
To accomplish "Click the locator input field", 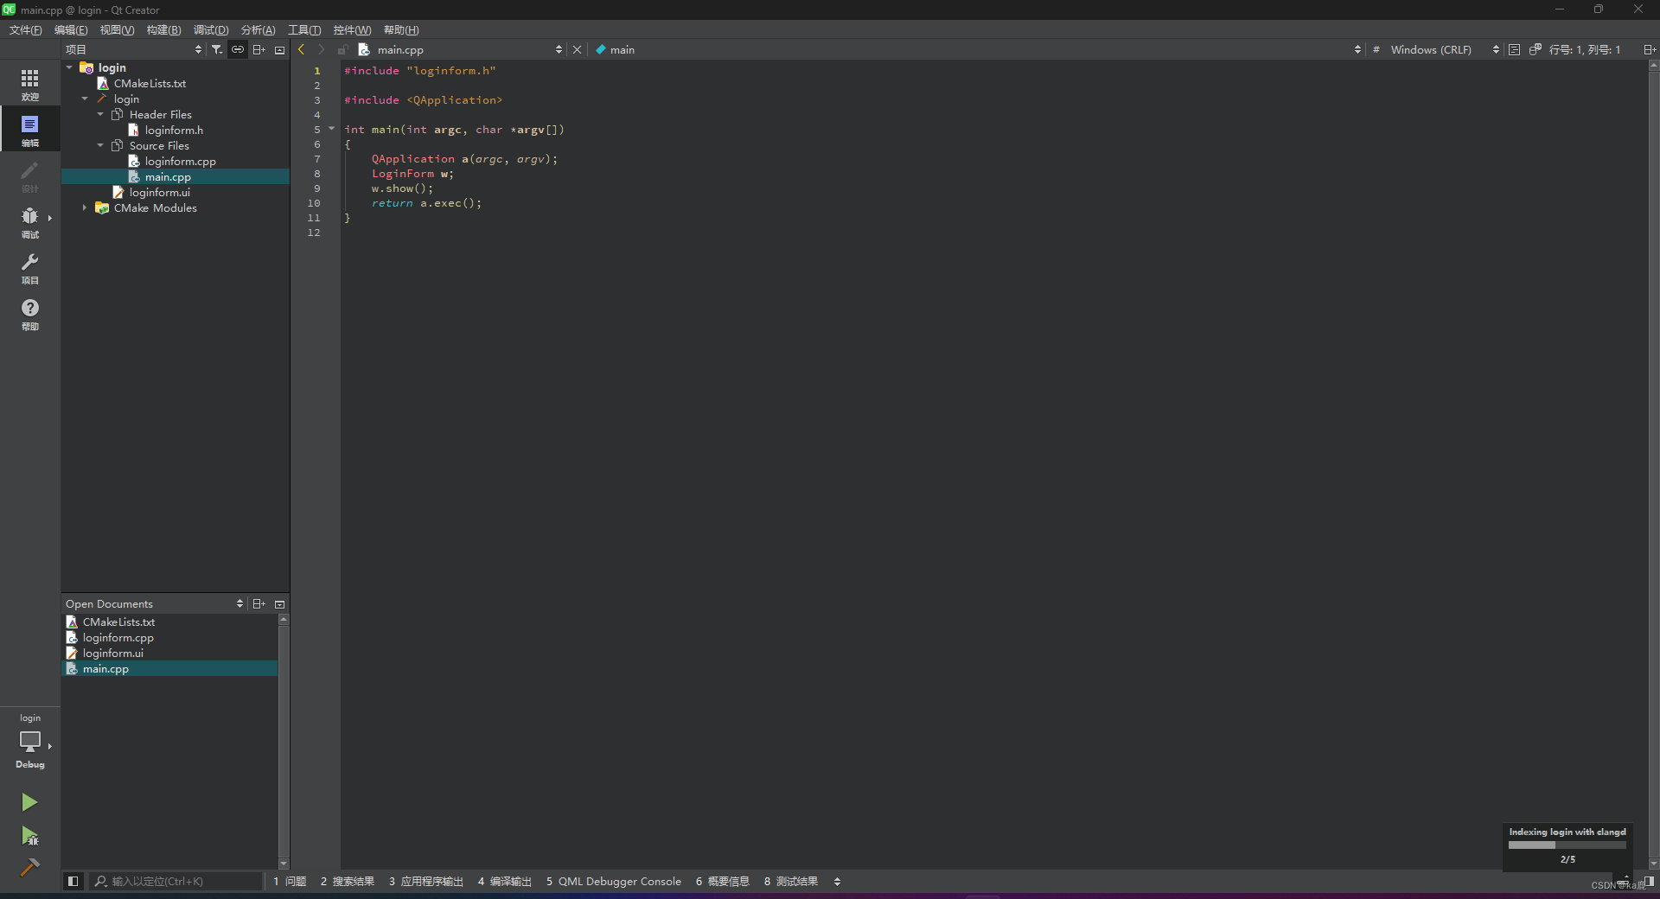I will point(176,881).
